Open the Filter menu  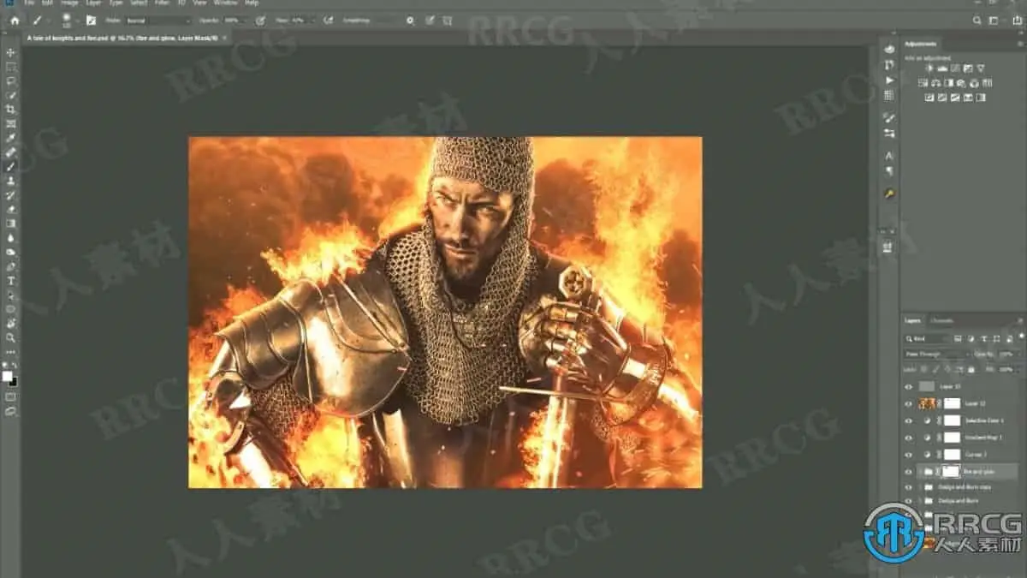[x=162, y=3]
